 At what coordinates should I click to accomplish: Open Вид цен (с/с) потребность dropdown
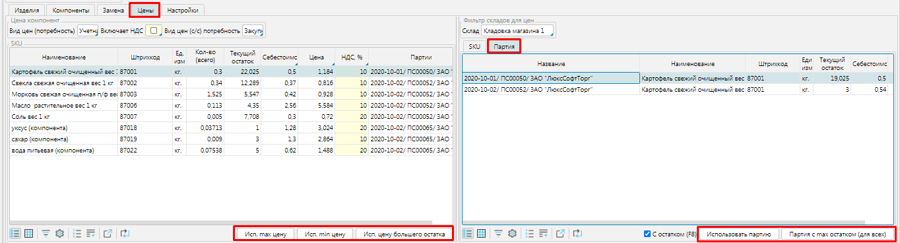tap(253, 30)
